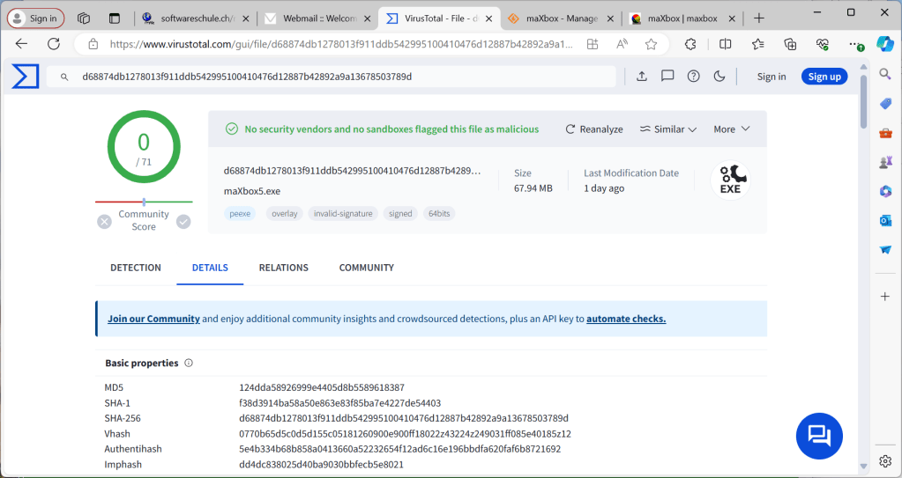Open browser Extensions puzzle icon
Screen dimensions: 902x478
(690, 44)
